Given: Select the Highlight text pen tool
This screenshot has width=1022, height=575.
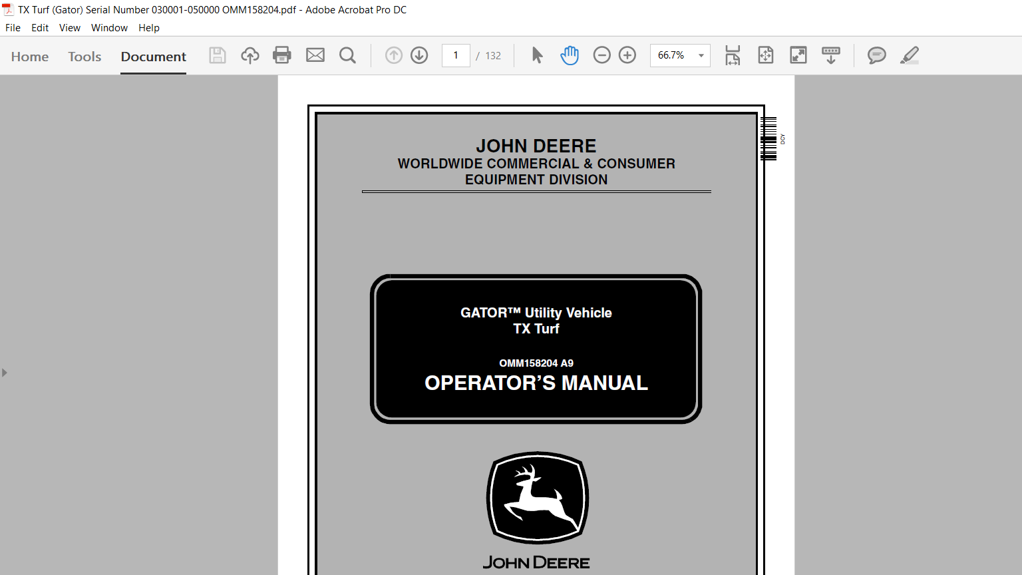Looking at the screenshot, I should pos(910,55).
